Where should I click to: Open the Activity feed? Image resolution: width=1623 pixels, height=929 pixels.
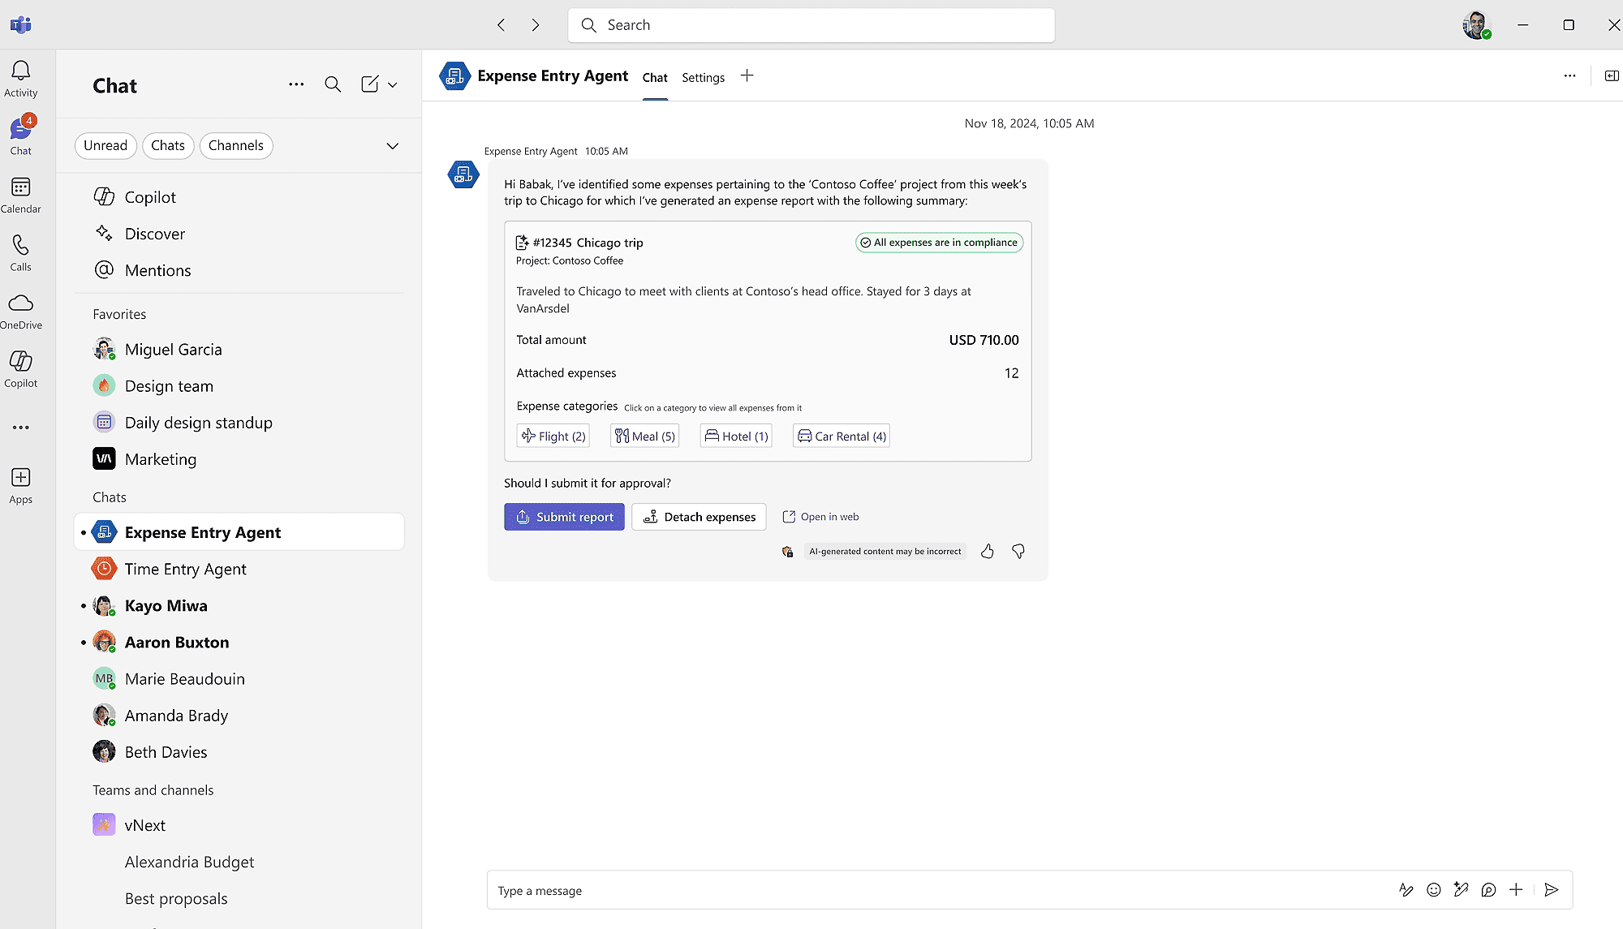tap(20, 77)
